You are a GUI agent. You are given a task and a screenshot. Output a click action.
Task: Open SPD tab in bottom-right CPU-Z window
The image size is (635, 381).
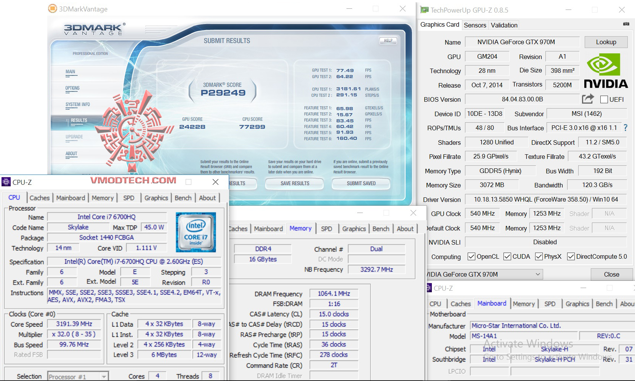(x=550, y=304)
